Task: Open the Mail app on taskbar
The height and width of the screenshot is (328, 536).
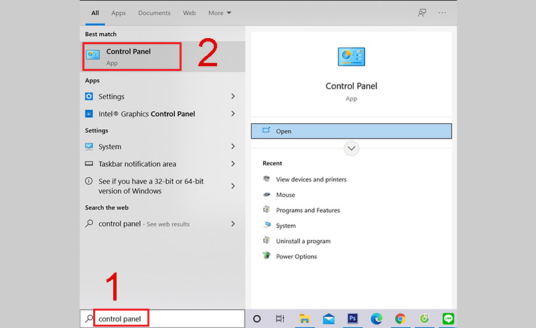Action: 328,319
